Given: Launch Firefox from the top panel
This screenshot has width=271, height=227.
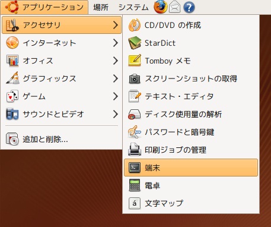Looking at the screenshot, I should 161,7.
